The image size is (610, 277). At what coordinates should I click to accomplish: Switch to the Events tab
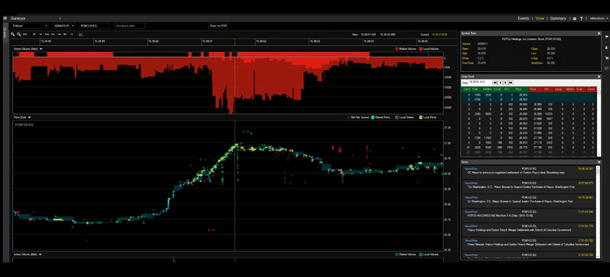pos(523,18)
